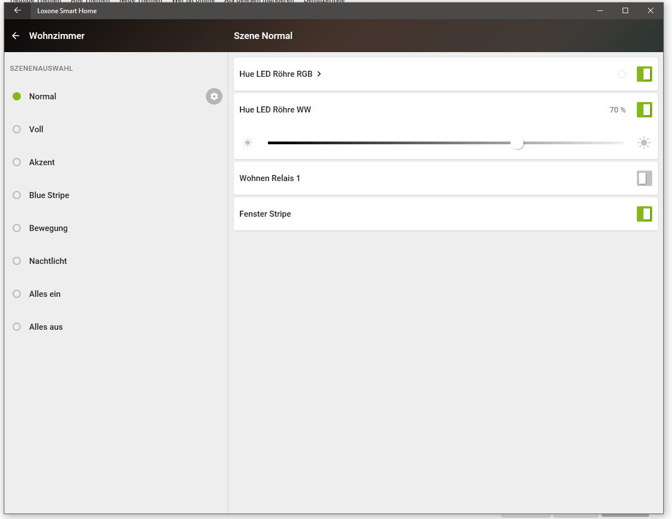672x519 pixels.
Task: Select the Akzent scene
Action: (x=42, y=162)
